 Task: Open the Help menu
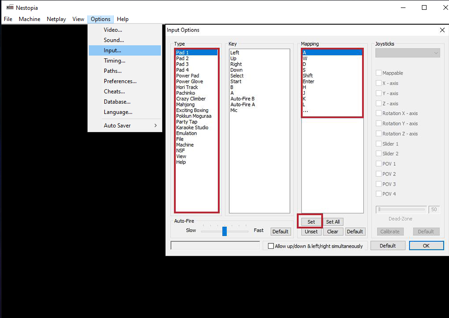(123, 19)
